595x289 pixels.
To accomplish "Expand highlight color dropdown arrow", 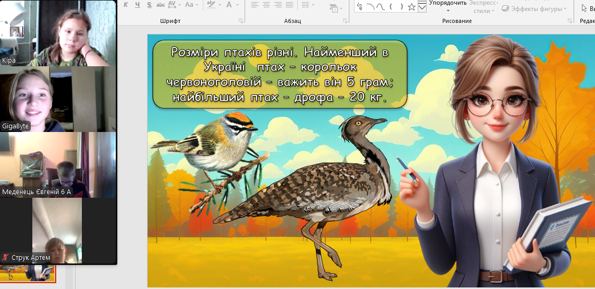I will (220, 5).
